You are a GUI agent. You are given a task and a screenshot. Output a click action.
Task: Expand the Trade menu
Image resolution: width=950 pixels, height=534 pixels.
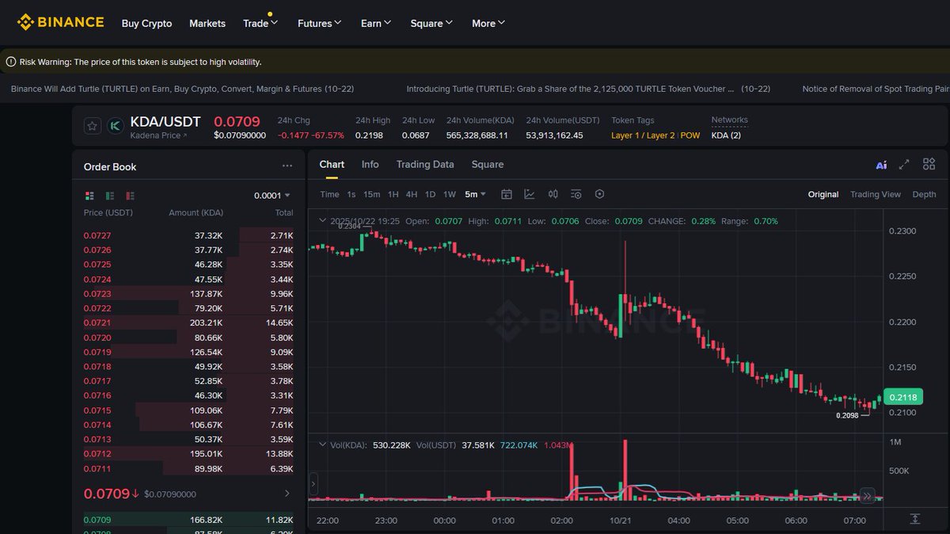pos(260,23)
